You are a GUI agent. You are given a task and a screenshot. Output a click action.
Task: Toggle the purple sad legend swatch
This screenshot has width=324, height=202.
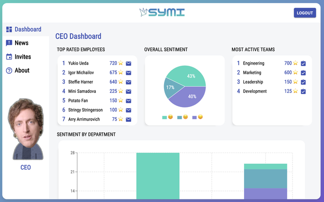tap(194, 118)
